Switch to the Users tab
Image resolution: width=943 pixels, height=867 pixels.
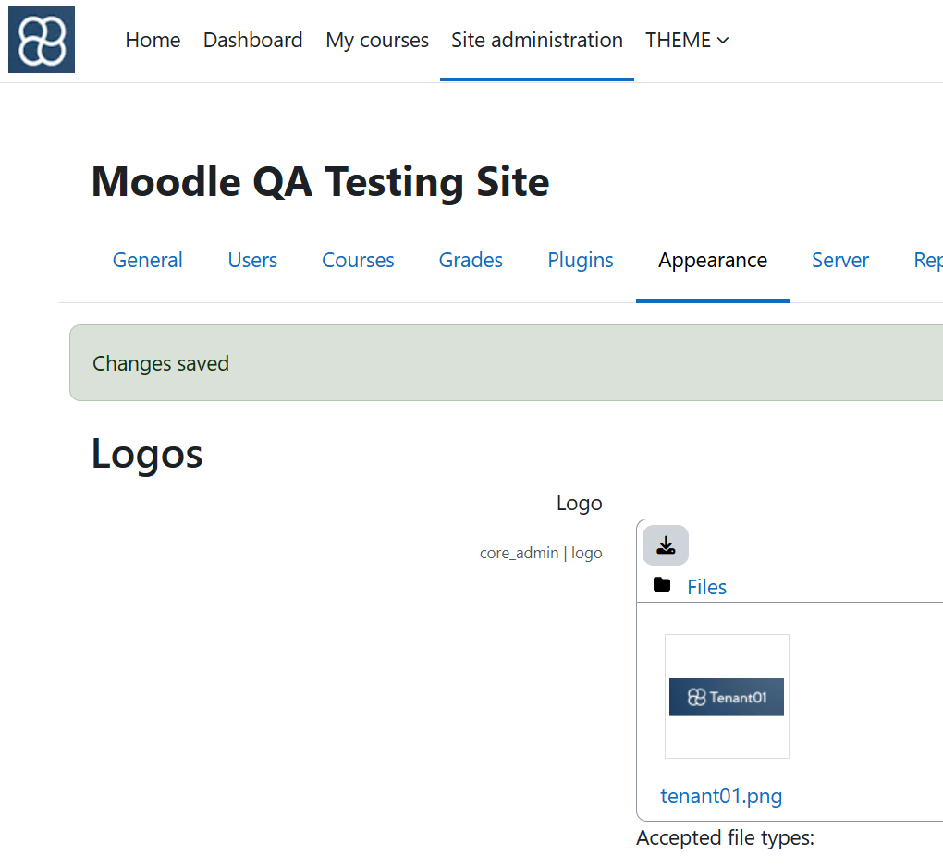[252, 261]
